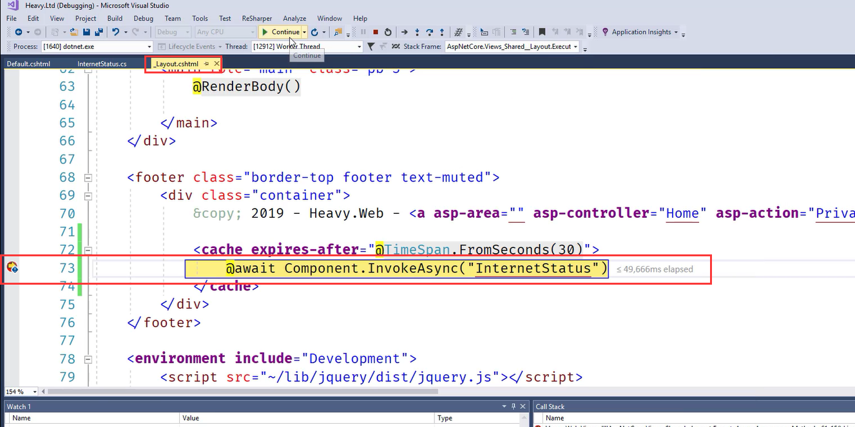Viewport: 855px width, 427px height.
Task: Click the horizontal scrollbar of the editor
Action: click(243, 392)
